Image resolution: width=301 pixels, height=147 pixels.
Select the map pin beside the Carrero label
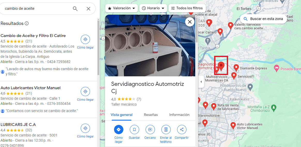(x=220, y=32)
